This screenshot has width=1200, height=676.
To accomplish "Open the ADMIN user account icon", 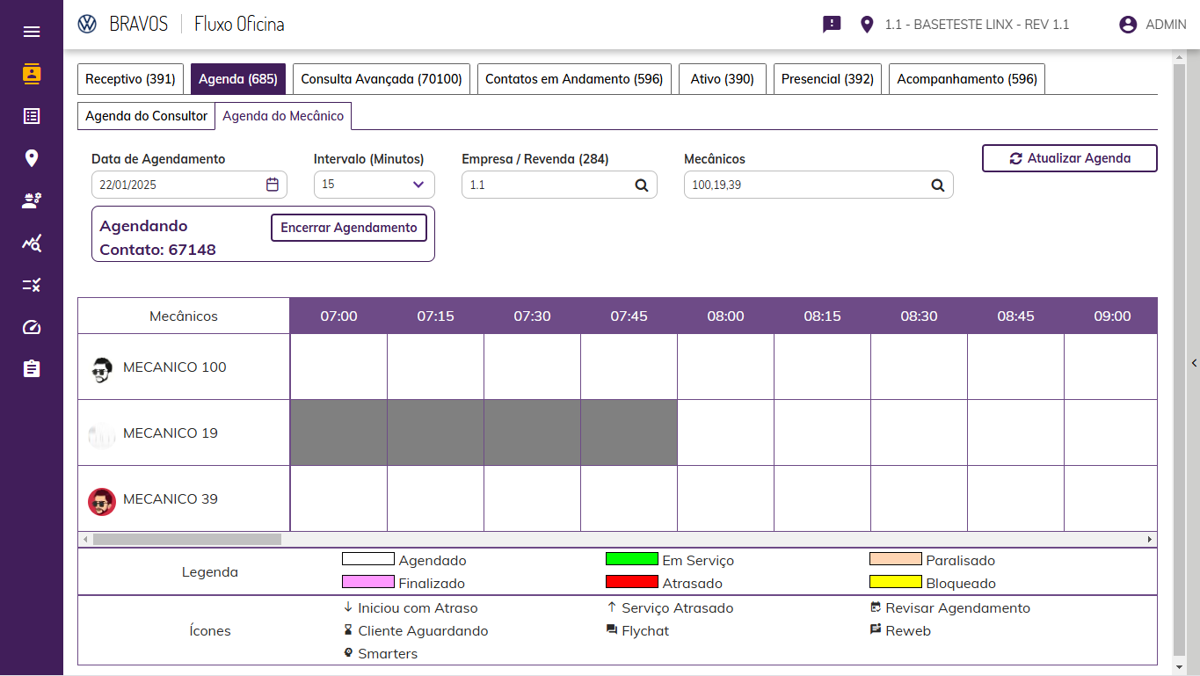I will tap(1128, 25).
